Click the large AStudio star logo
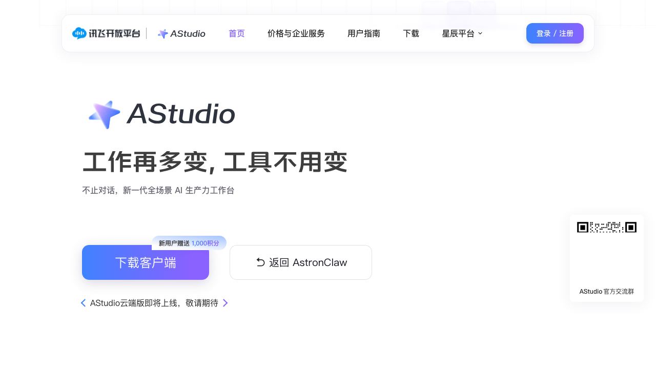 (105, 114)
